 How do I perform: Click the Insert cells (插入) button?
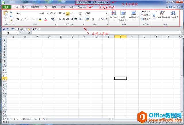click(146, 12)
